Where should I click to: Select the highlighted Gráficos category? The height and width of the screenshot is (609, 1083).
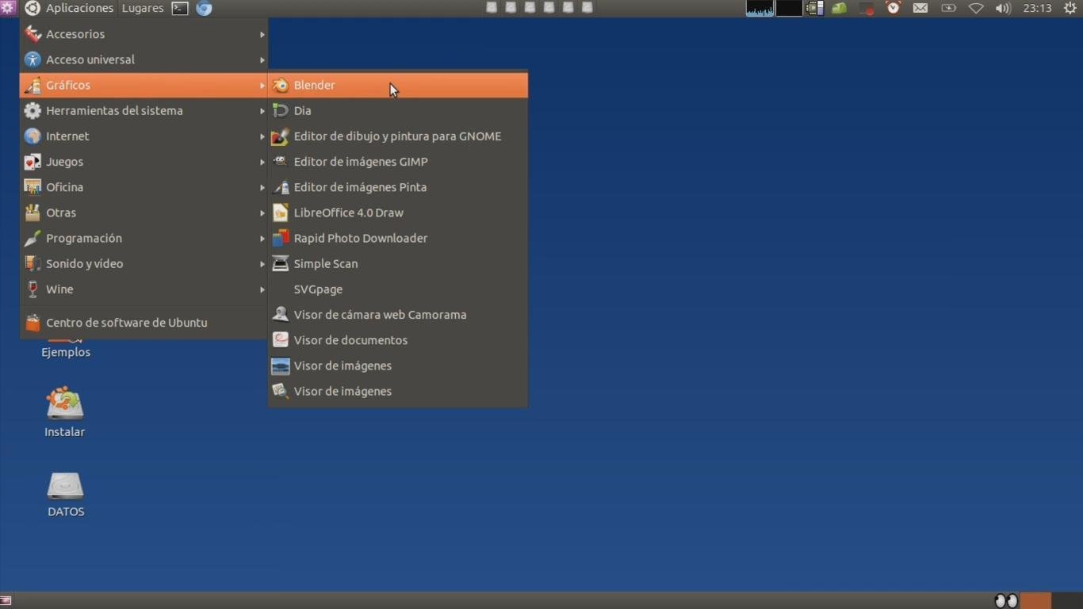(144, 85)
